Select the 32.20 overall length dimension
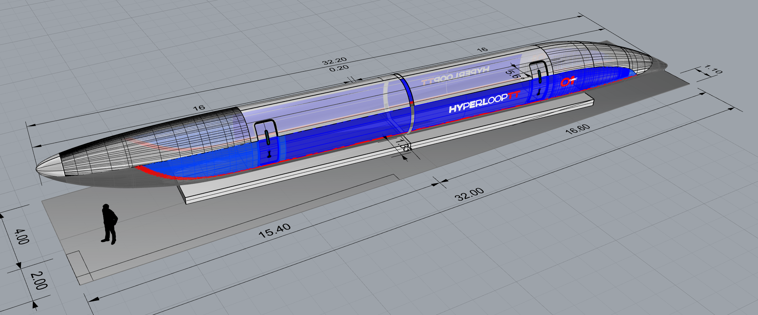758x315 pixels. 334,61
